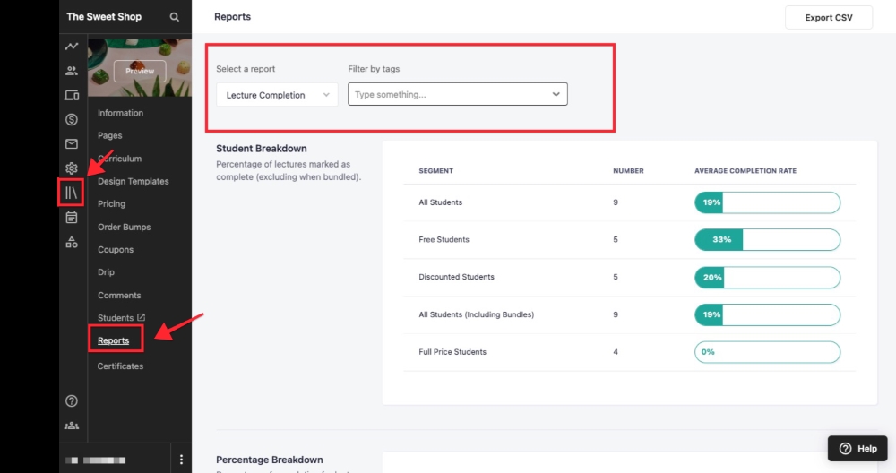Click the Full Price Students label

(452, 352)
